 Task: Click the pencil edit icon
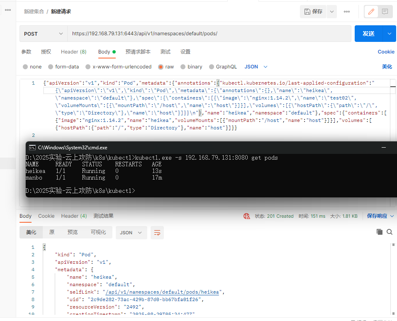click(371, 12)
